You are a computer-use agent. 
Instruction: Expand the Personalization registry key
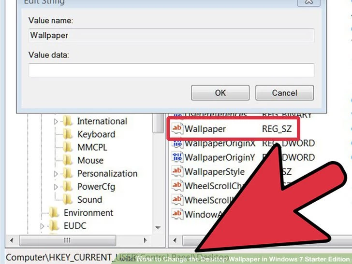pos(56,174)
